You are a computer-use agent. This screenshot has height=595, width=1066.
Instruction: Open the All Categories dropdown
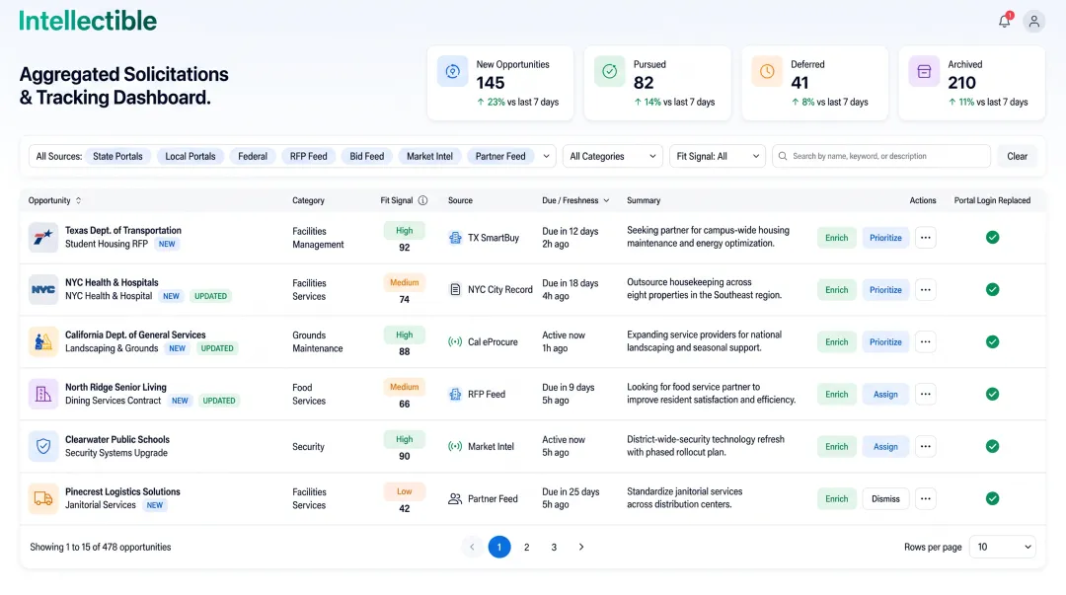tap(613, 157)
